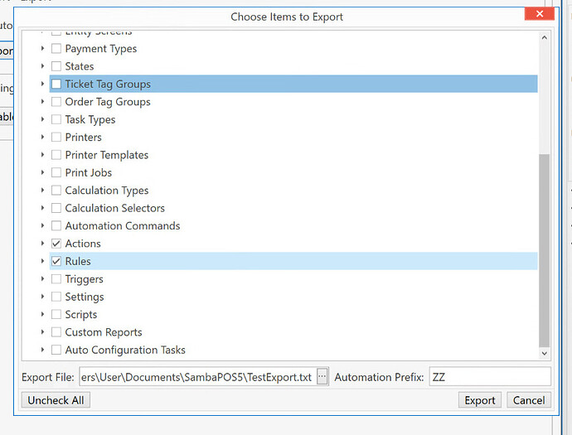The width and height of the screenshot is (572, 435).
Task: Select the Order Tag Groups item
Action: coord(108,102)
